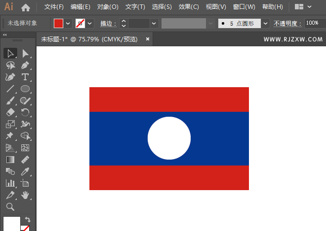The height and width of the screenshot is (231, 326).
Task: Expand the red fill color dropdown
Action: pos(68,24)
